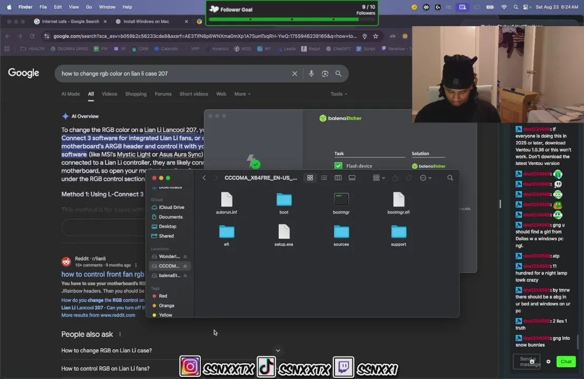This screenshot has width=584, height=379.
Task: Select the Yellow tag in Finder sidebar
Action: [x=165, y=315]
